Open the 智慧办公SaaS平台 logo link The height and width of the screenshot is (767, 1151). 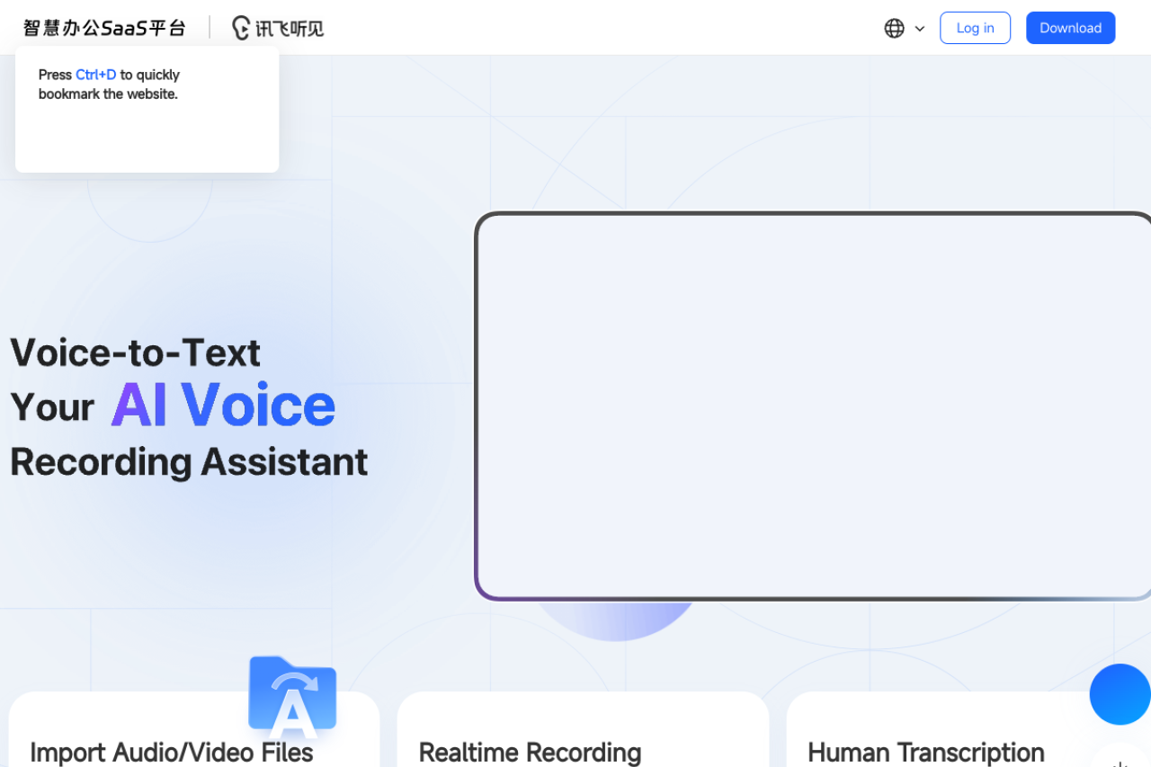(104, 28)
